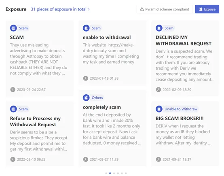224x176 pixels.
Task: Jump to the last carousel page dot
Action: pos(126,173)
